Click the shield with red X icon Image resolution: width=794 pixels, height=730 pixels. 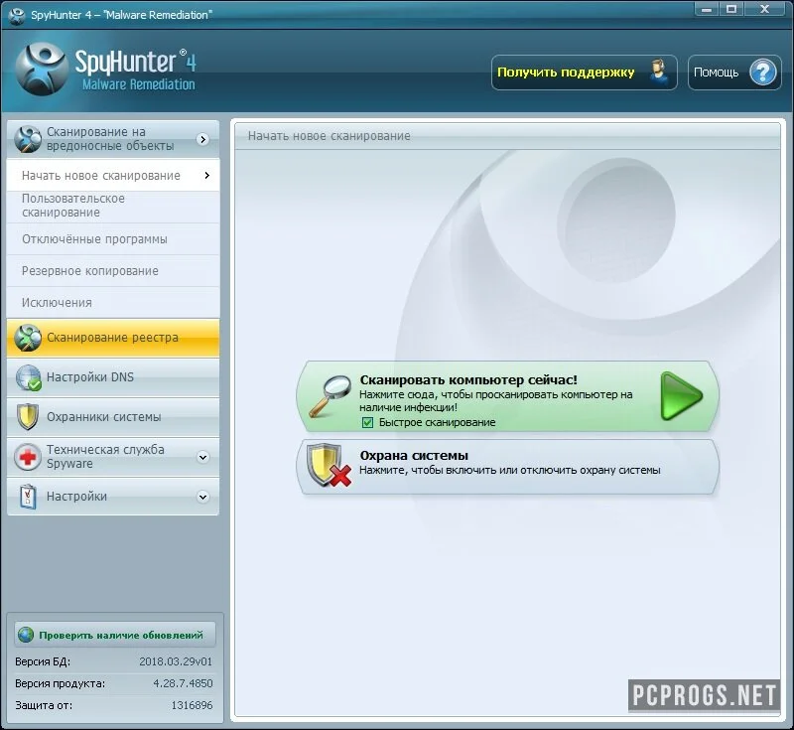pos(330,465)
